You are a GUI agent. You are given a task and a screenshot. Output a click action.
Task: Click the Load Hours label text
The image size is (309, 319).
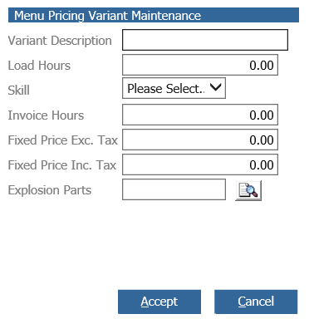[x=39, y=66]
